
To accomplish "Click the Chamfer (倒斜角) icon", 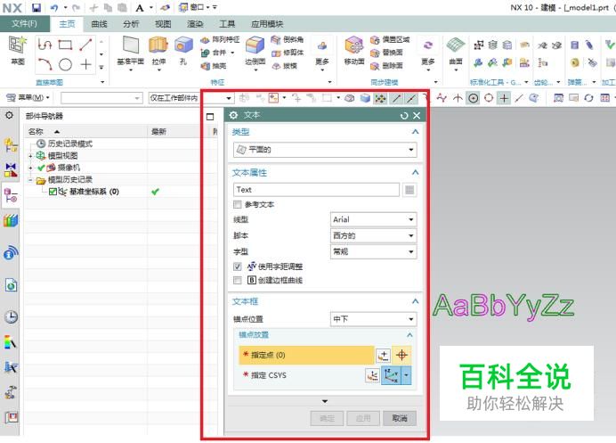I will click(x=276, y=39).
